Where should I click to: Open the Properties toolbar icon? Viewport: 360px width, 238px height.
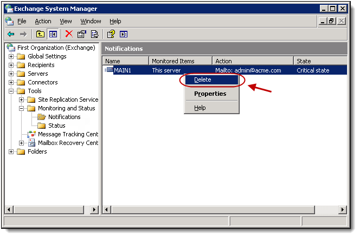[x=82, y=34]
